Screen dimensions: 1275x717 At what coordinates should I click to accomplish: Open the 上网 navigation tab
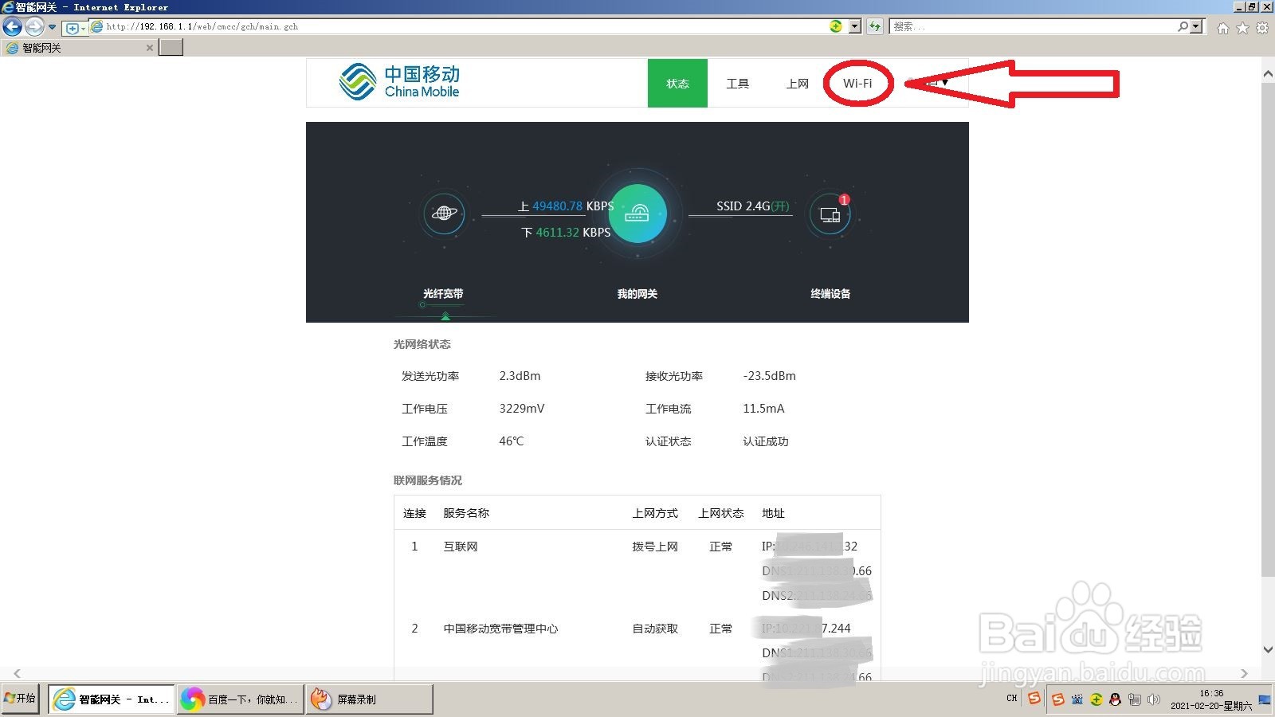797,83
